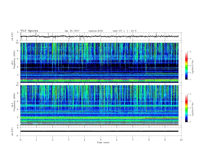Click the ch.1 colorbar "log(PSD)(V²/Hz)" label

193,67
